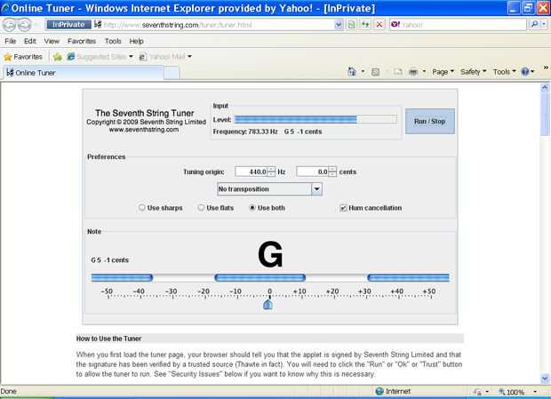Decrease tuning origin Hz with down arrow

[x=271, y=174]
